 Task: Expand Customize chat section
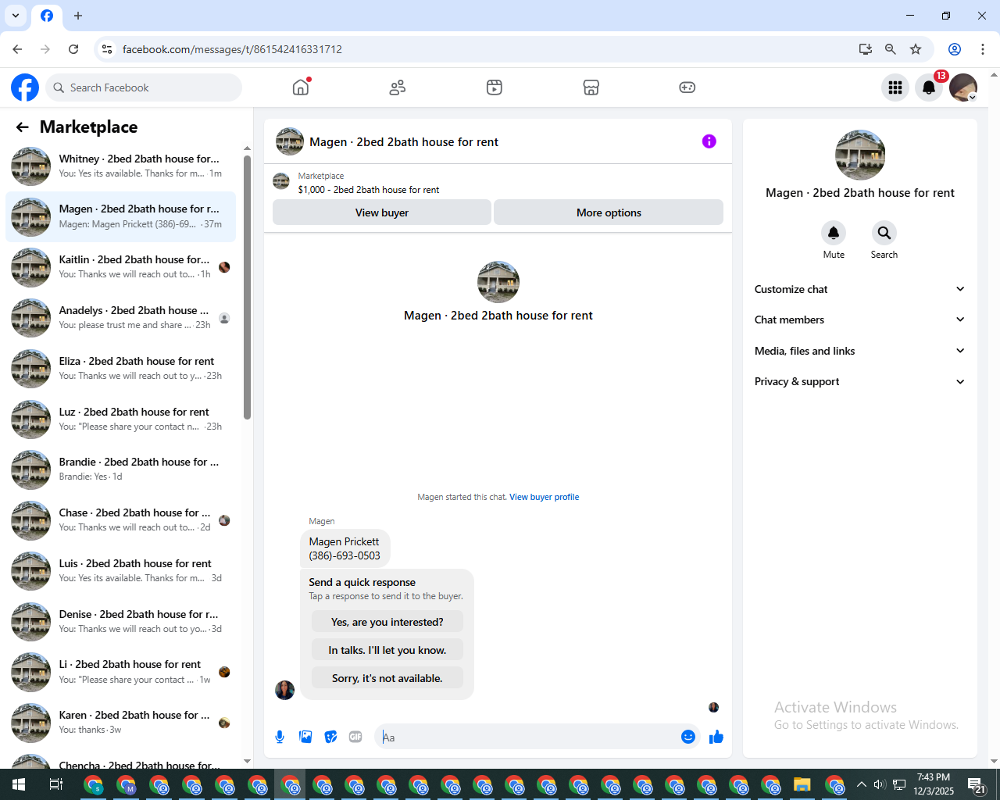pos(859,289)
